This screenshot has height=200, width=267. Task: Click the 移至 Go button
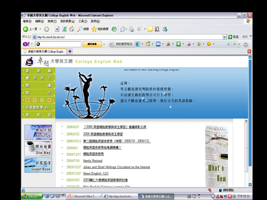(233, 37)
